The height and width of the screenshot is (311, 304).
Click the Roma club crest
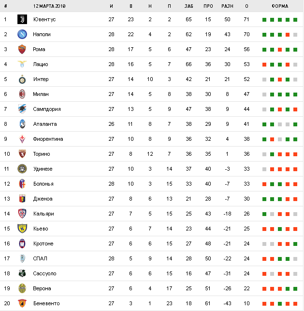pyautogui.click(x=22, y=49)
